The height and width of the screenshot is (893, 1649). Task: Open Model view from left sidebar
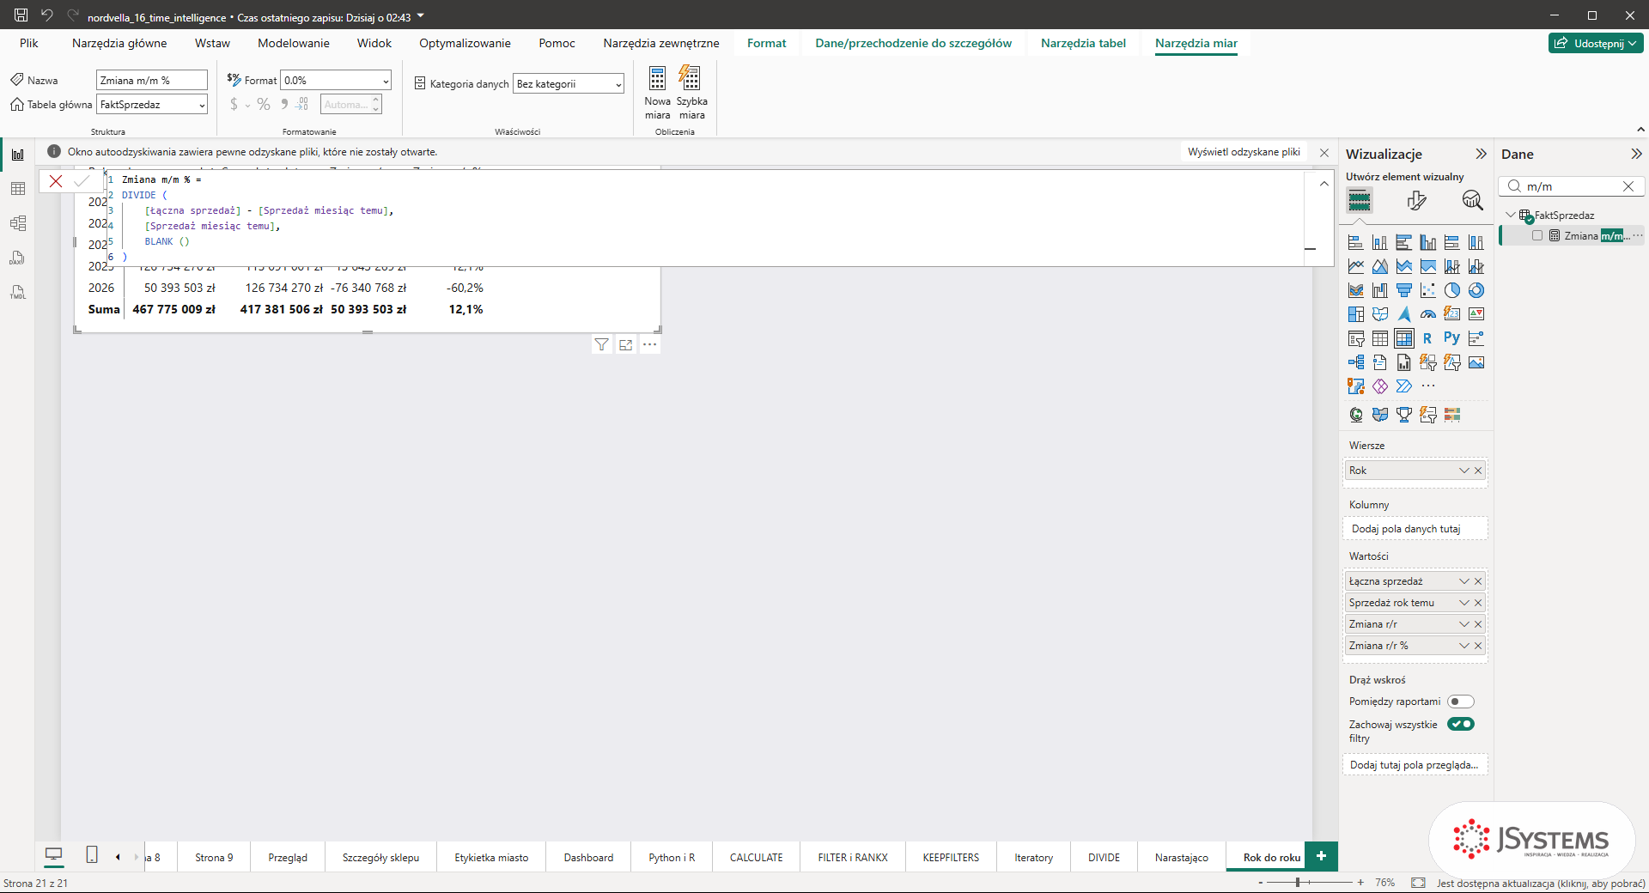18,223
